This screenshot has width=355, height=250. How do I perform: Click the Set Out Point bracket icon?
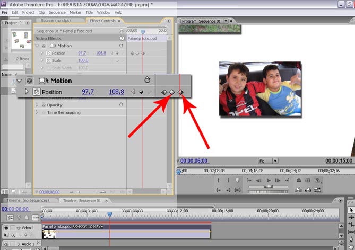(x=228, y=180)
